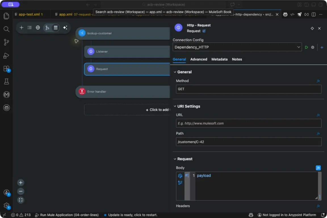Open the Search view in activity bar
Image resolution: width=327 pixels, height=218 pixels.
coord(7,29)
